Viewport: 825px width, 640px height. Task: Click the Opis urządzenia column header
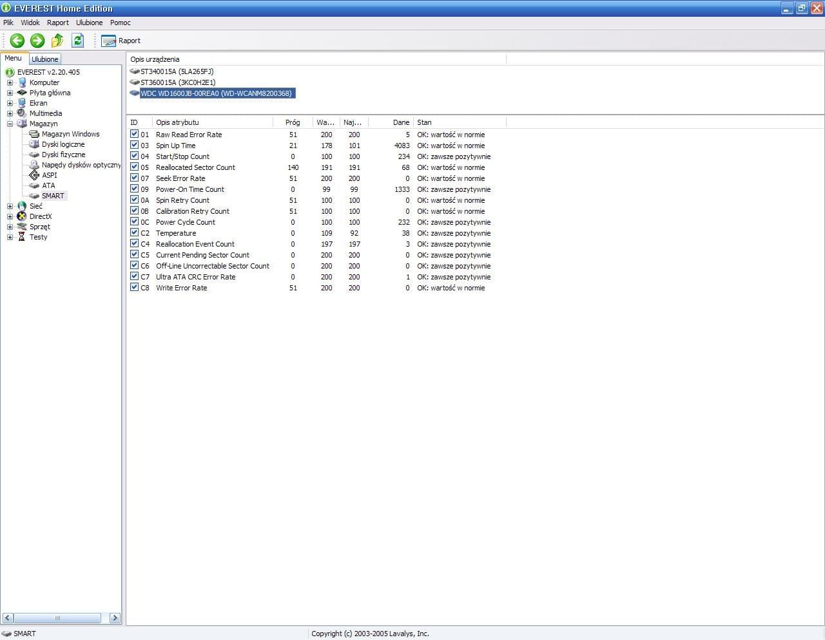point(316,59)
